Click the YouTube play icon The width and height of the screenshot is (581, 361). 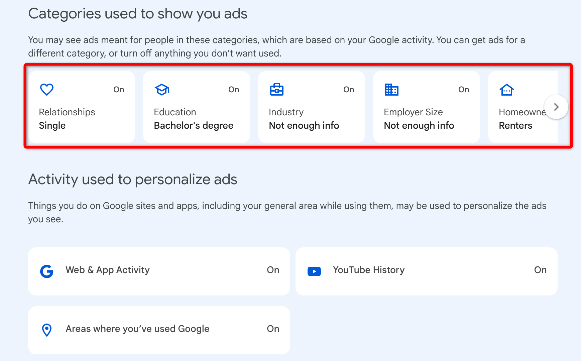(x=314, y=271)
